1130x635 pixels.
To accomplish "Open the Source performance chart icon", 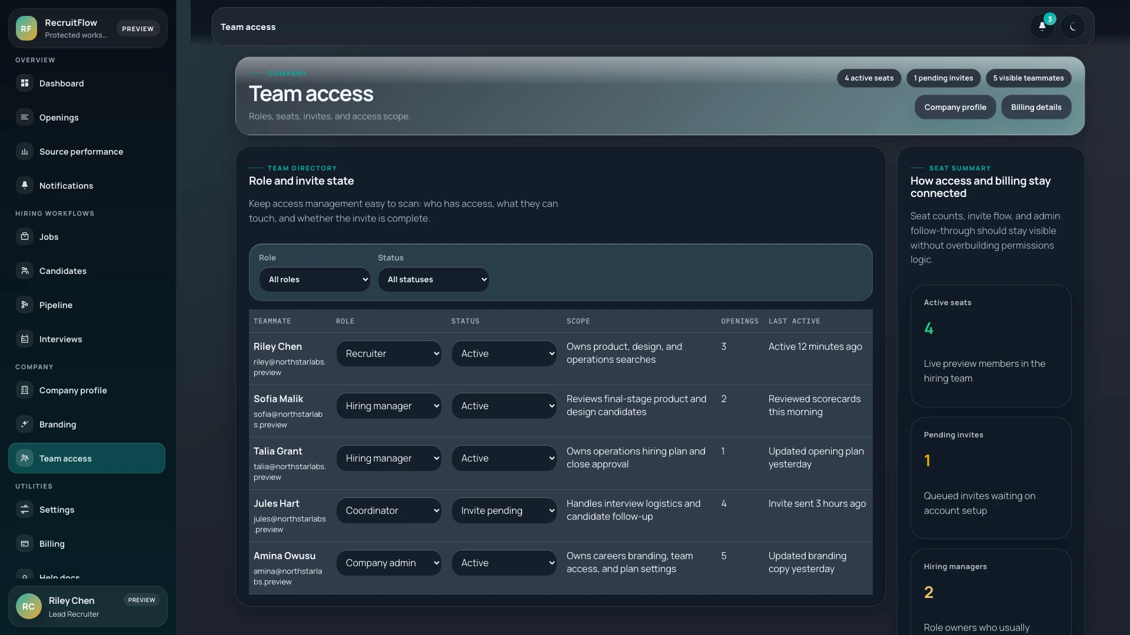I will coord(25,152).
